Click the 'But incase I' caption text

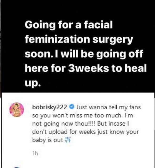pos(113,124)
